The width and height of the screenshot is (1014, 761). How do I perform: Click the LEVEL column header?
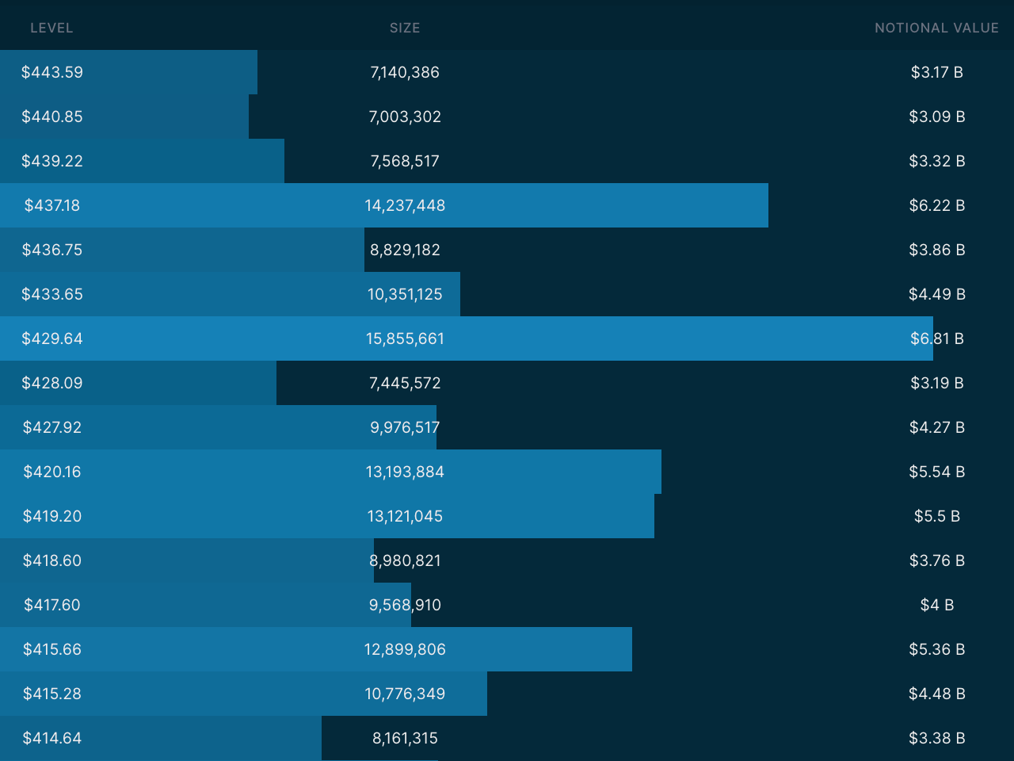coord(51,28)
